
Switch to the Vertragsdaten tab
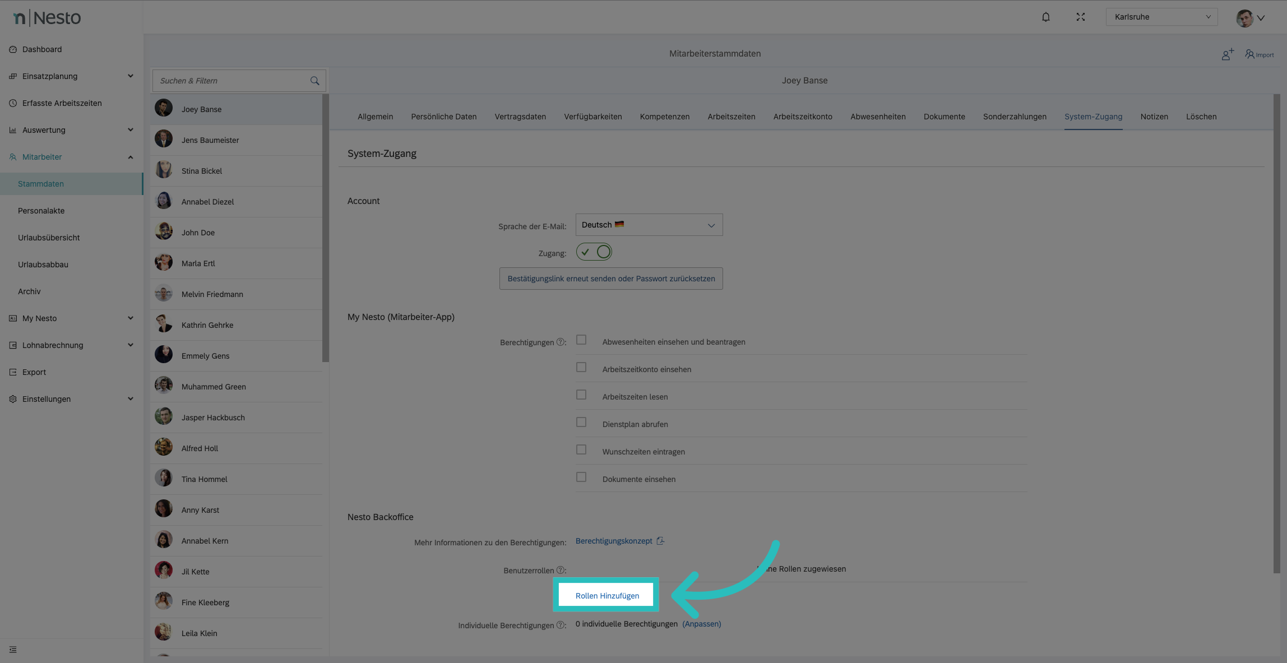(x=520, y=117)
